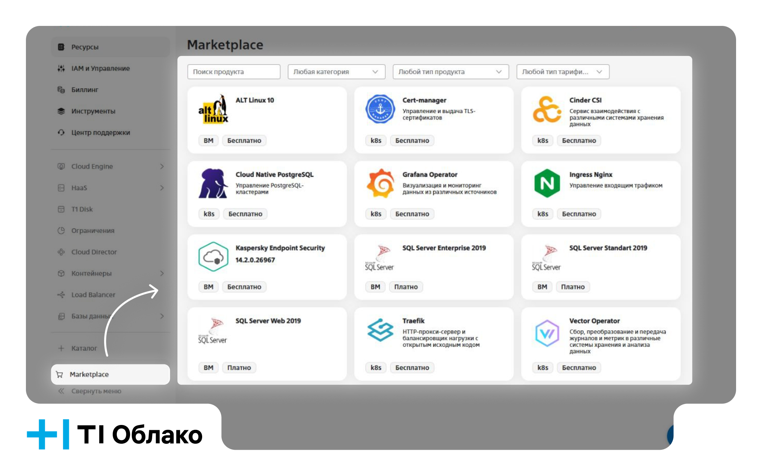The image size is (762, 476).
Task: Open the Каталог link
Action: point(84,348)
